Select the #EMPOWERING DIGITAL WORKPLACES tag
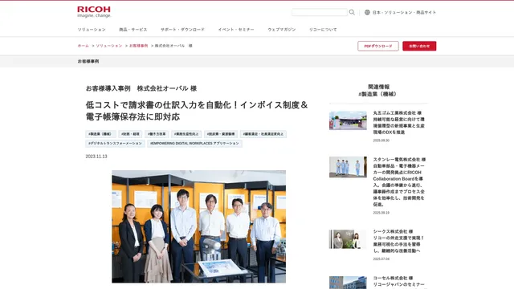The height and width of the screenshot is (289, 514). click(194, 144)
